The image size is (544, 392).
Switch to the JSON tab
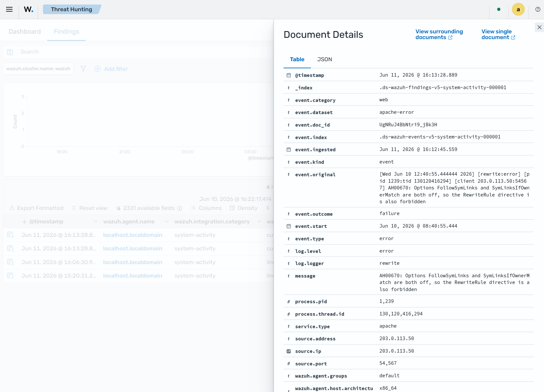pyautogui.click(x=325, y=59)
